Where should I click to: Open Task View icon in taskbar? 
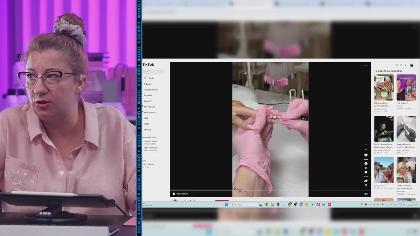261,205
